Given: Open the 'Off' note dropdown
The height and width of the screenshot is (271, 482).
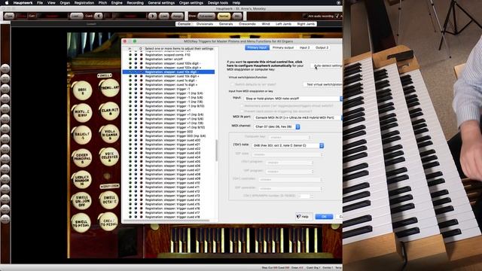Looking at the screenshot, I should coord(288,154).
